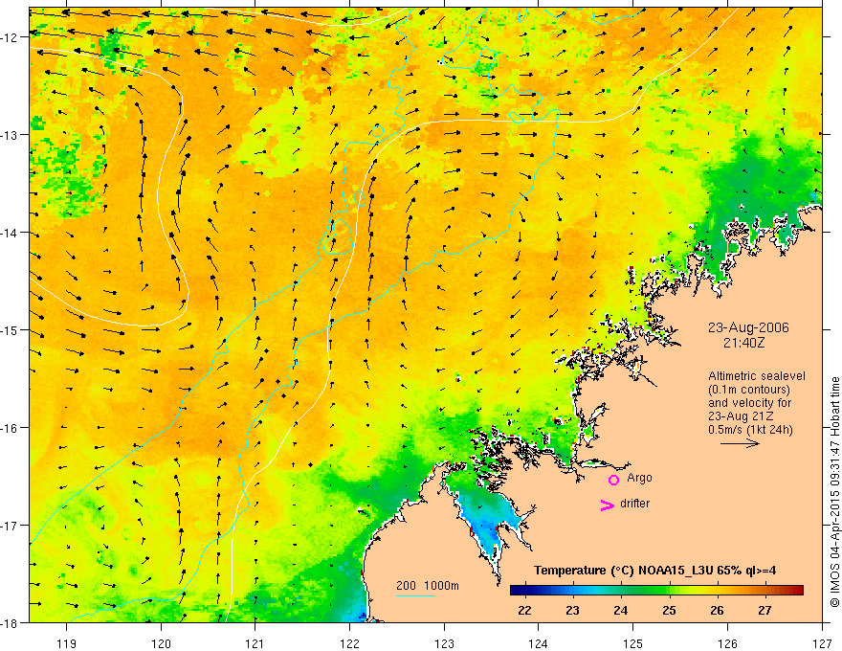842x651 pixels.
Task: Click the longitude axis label 123
Action: point(444,643)
